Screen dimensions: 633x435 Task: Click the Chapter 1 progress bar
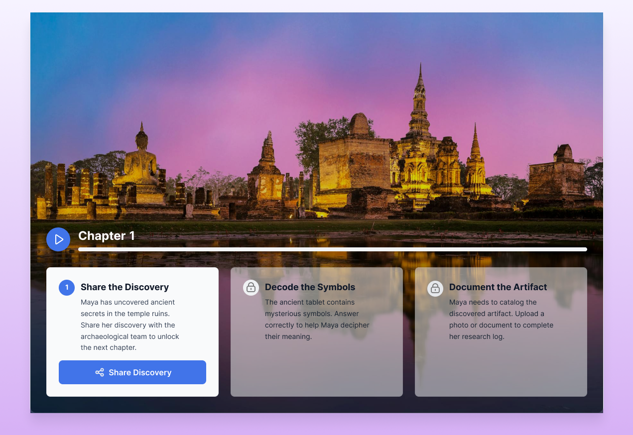click(332, 249)
